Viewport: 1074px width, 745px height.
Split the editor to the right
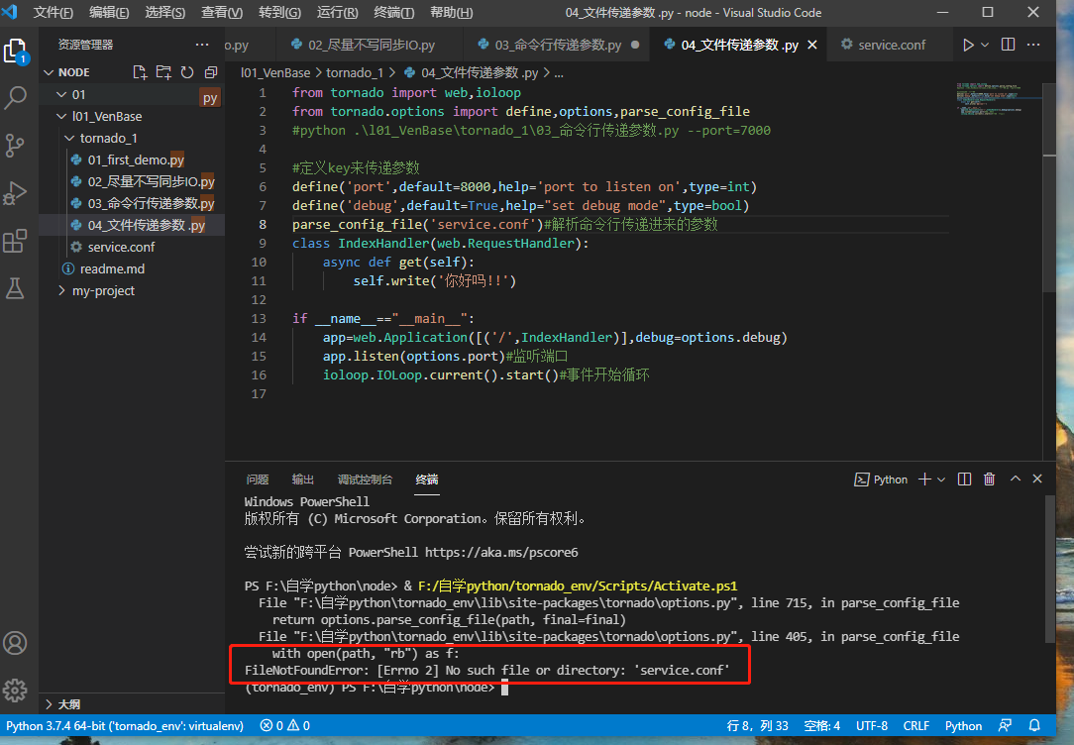(1009, 45)
